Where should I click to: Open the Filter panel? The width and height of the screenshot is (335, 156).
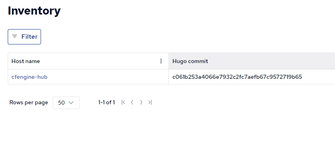click(24, 37)
